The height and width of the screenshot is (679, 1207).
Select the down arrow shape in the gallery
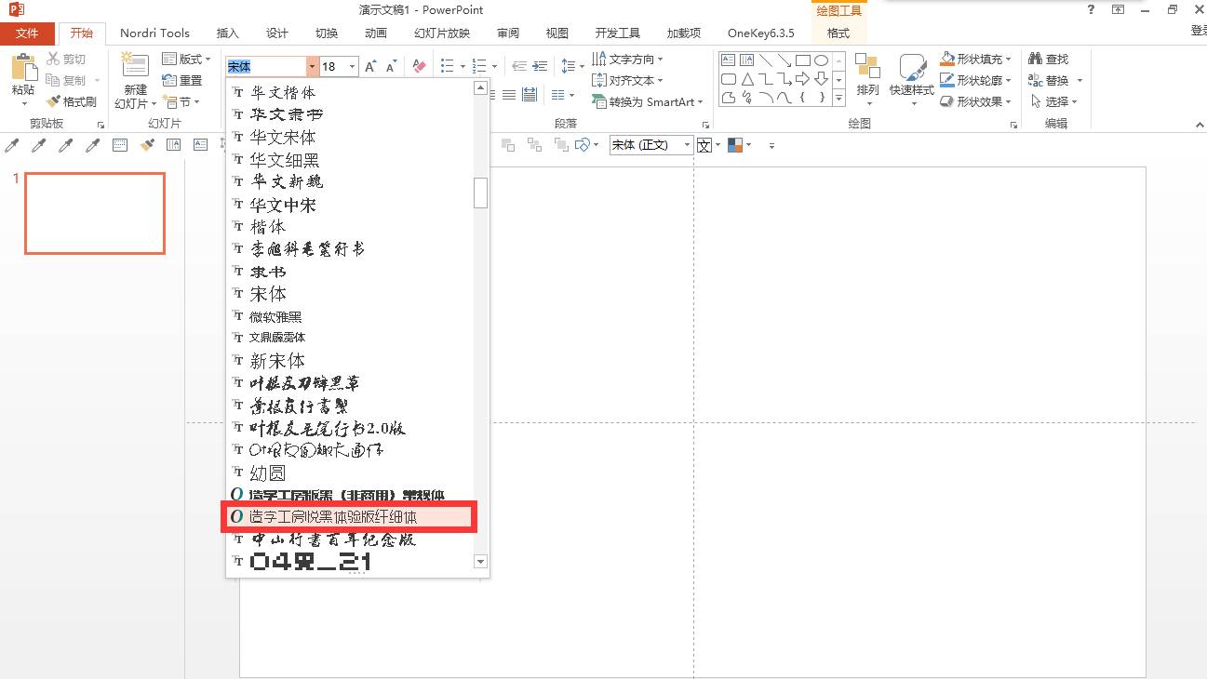[x=820, y=79]
